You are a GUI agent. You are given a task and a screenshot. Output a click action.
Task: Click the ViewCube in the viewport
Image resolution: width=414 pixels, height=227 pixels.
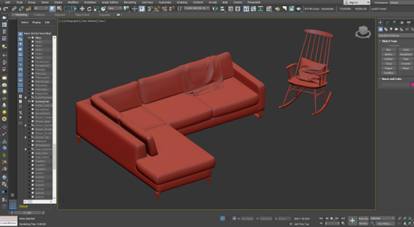click(x=363, y=31)
